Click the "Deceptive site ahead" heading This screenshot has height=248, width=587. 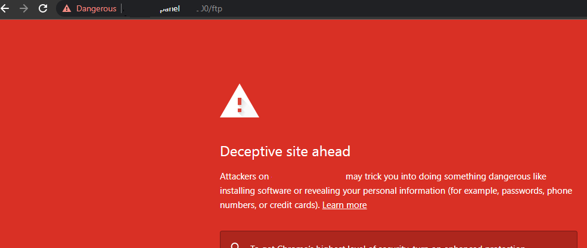click(x=285, y=151)
